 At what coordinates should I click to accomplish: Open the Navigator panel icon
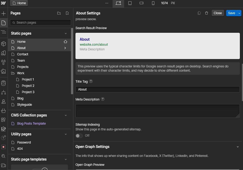(3, 32)
